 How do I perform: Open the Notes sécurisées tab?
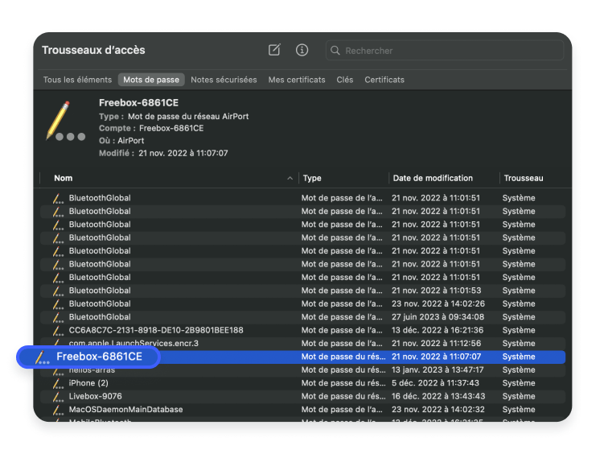tap(224, 80)
